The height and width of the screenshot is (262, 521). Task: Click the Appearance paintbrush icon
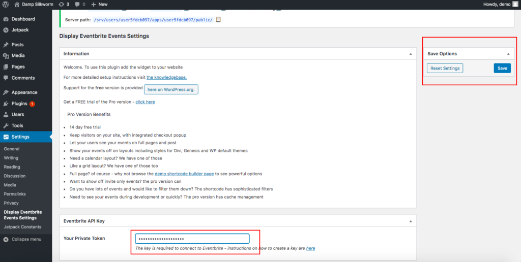coord(6,92)
